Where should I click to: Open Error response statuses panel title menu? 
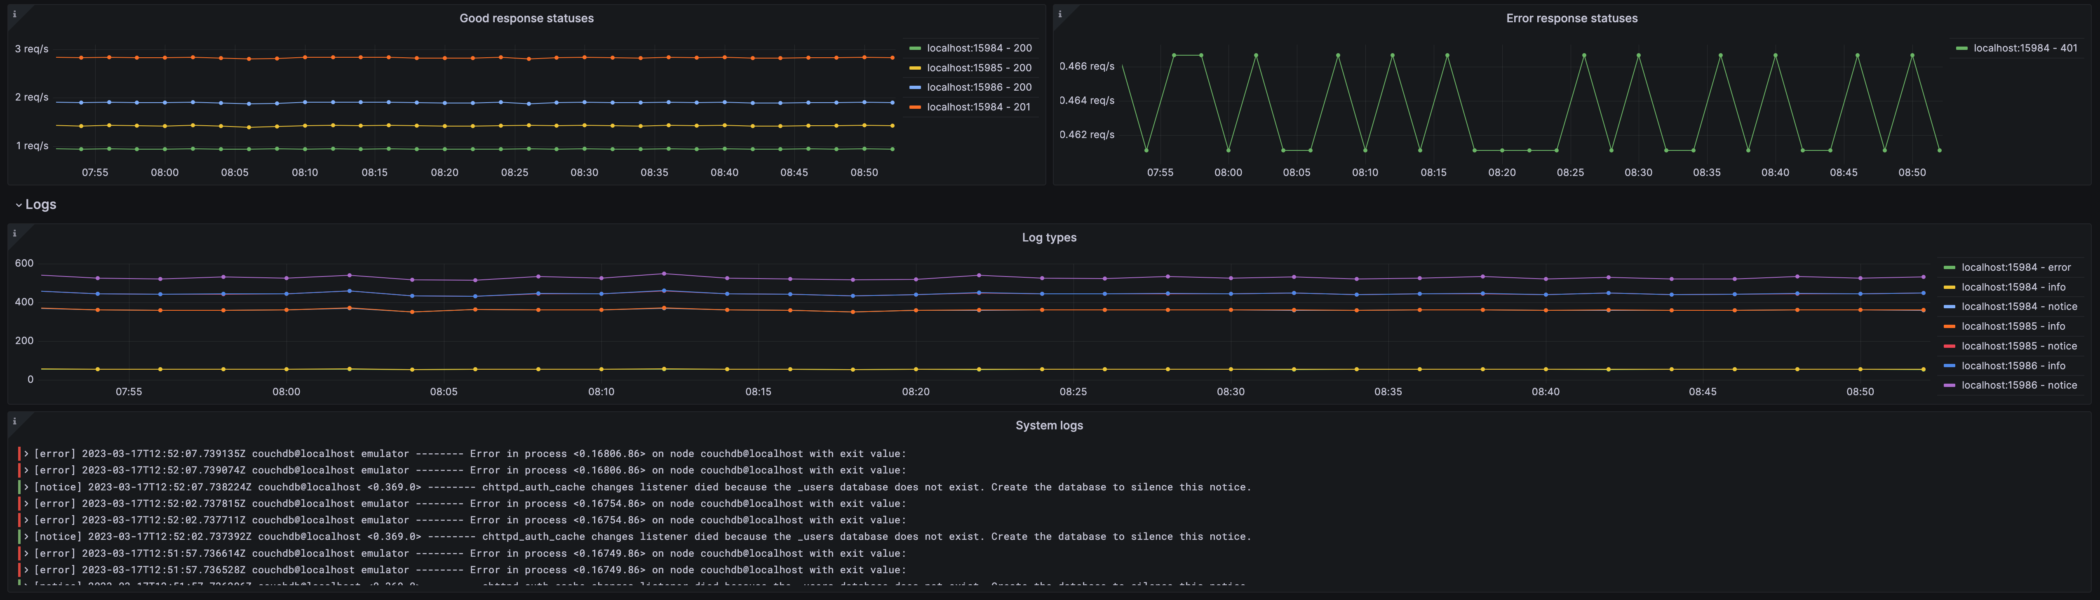pos(1571,18)
